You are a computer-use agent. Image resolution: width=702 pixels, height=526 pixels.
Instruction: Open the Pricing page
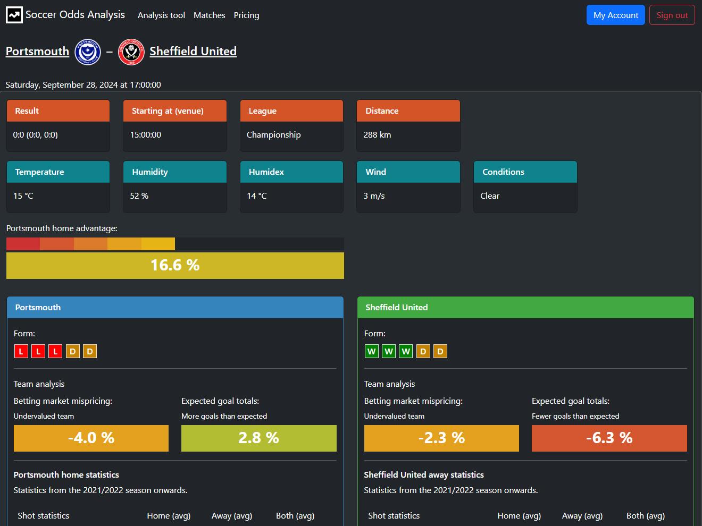click(x=247, y=15)
